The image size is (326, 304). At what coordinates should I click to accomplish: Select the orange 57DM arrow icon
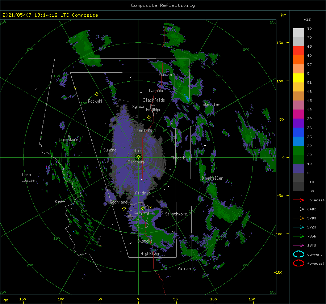click(x=298, y=218)
